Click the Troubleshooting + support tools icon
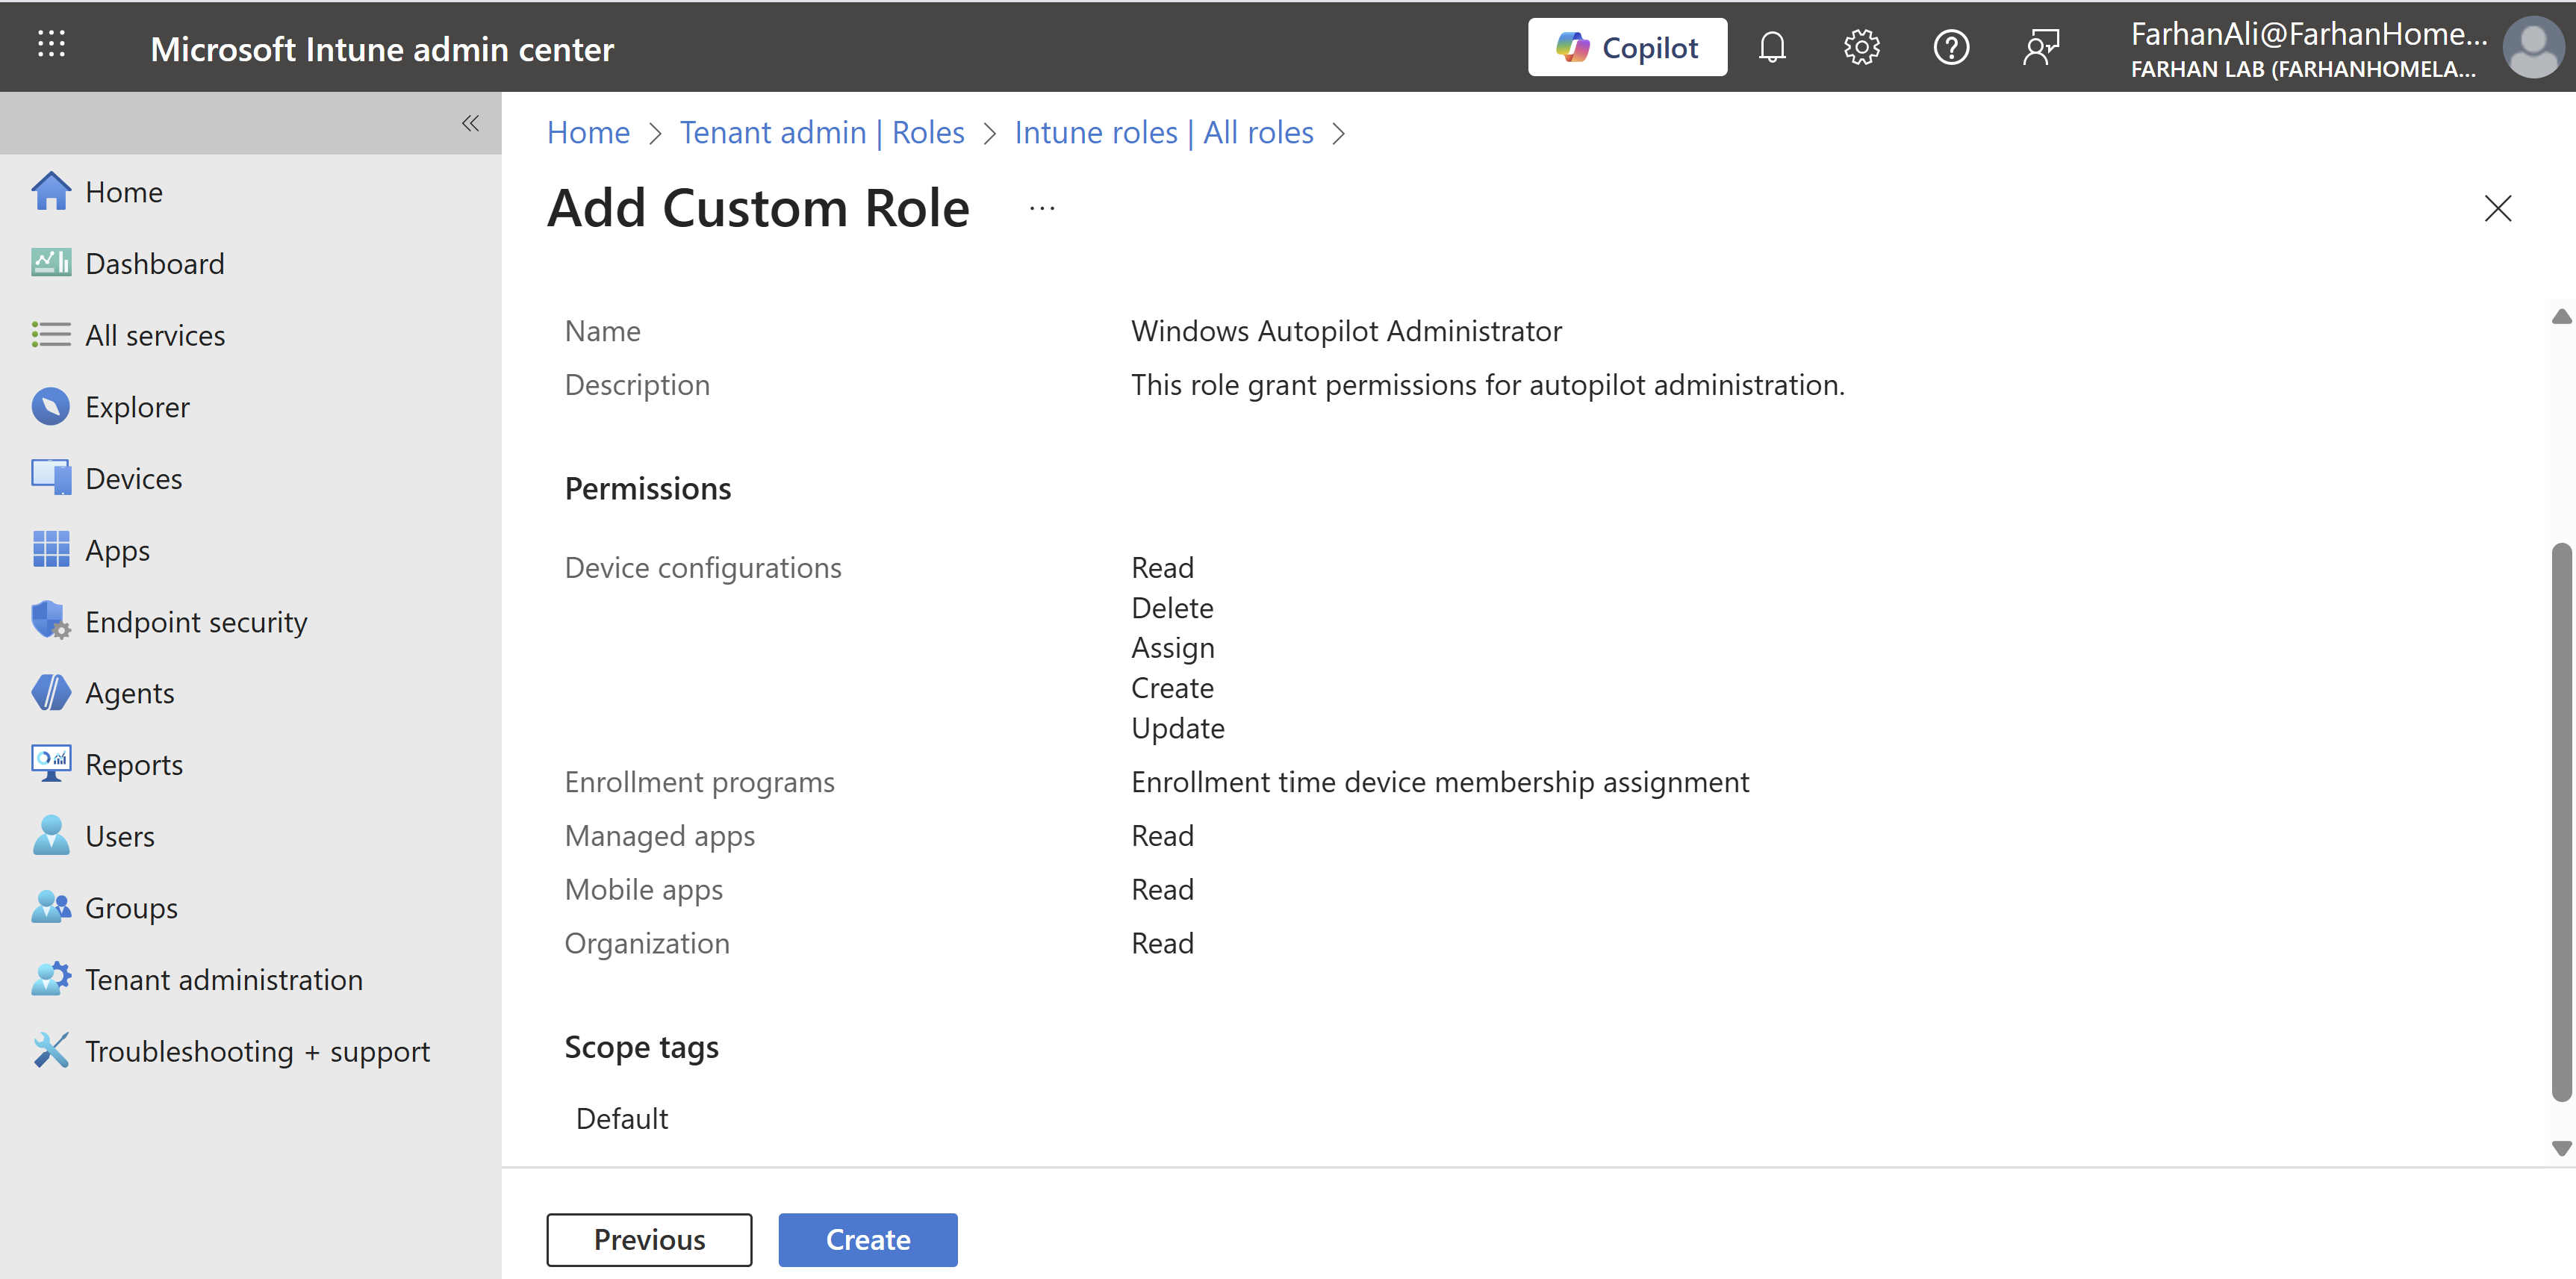This screenshot has height=1279, width=2576. pos(50,1050)
